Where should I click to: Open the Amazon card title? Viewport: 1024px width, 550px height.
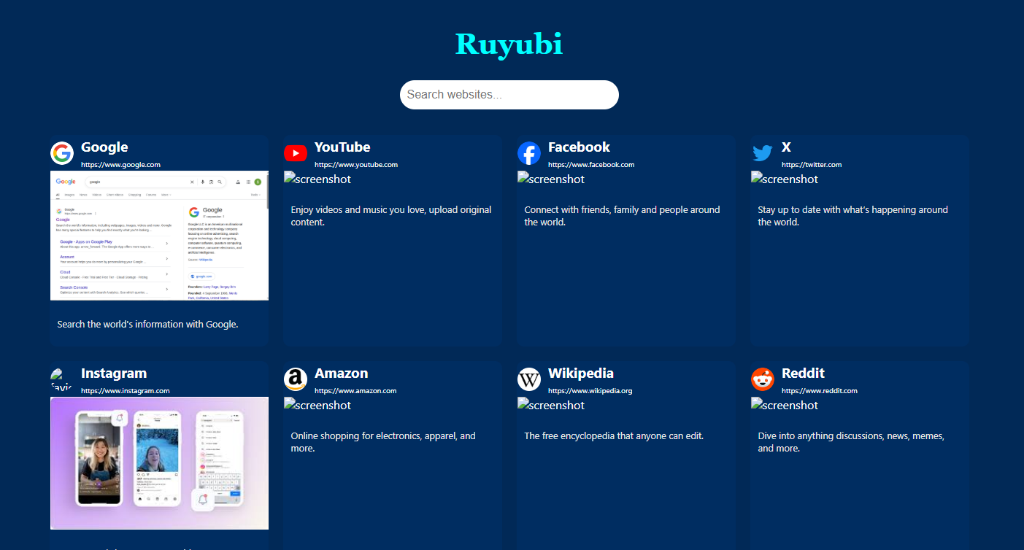[341, 373]
